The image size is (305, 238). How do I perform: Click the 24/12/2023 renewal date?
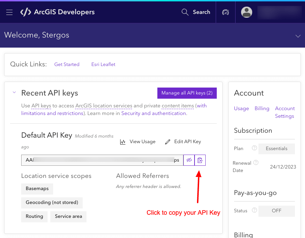(x=283, y=167)
